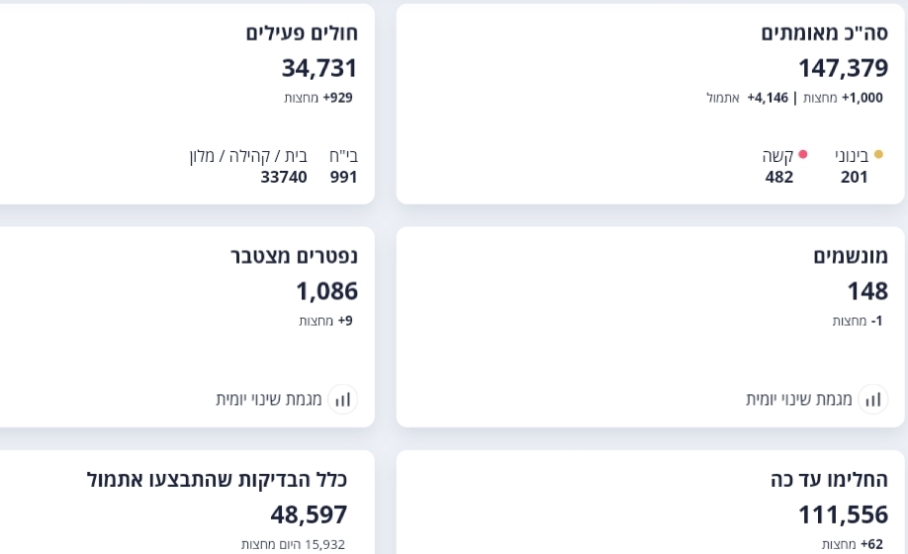Image resolution: width=908 pixels, height=554 pixels.
Task: Click the red dot beside קשה
Action: point(803,155)
